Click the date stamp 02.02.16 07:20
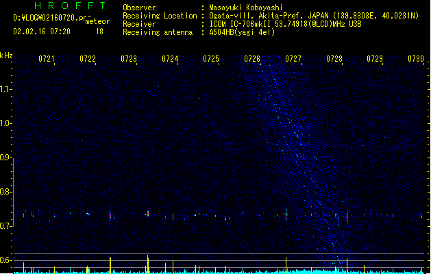 click(42, 32)
